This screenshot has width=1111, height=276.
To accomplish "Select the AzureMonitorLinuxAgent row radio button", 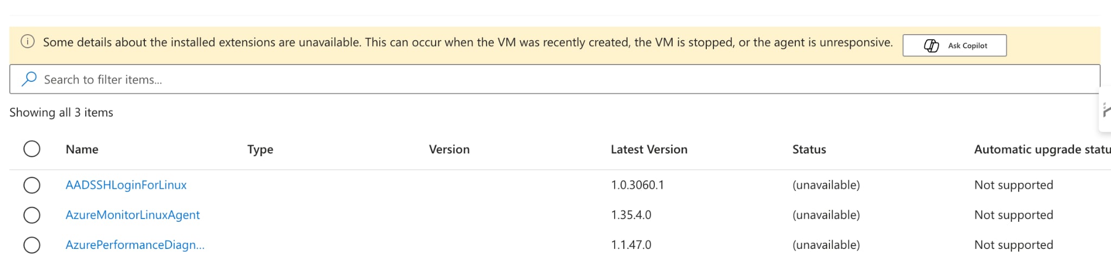I will (x=32, y=215).
